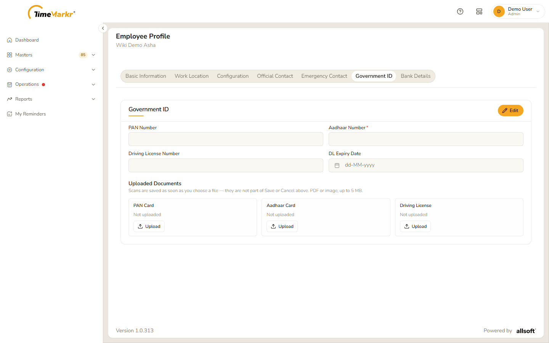Select the Government ID tab
Image resolution: width=549 pixels, height=343 pixels.
click(374, 76)
